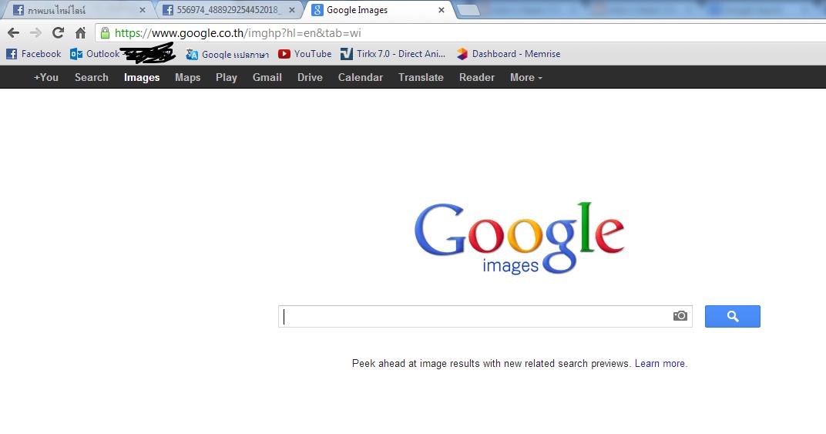Open Drive from the Google bar

(310, 78)
